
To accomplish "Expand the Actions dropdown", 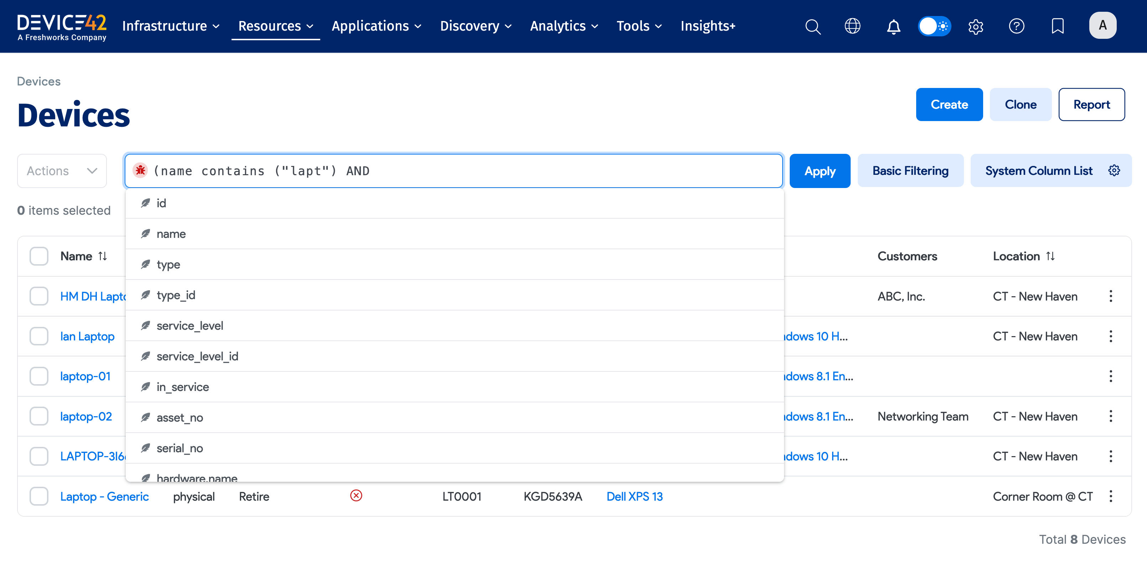I will (61, 171).
